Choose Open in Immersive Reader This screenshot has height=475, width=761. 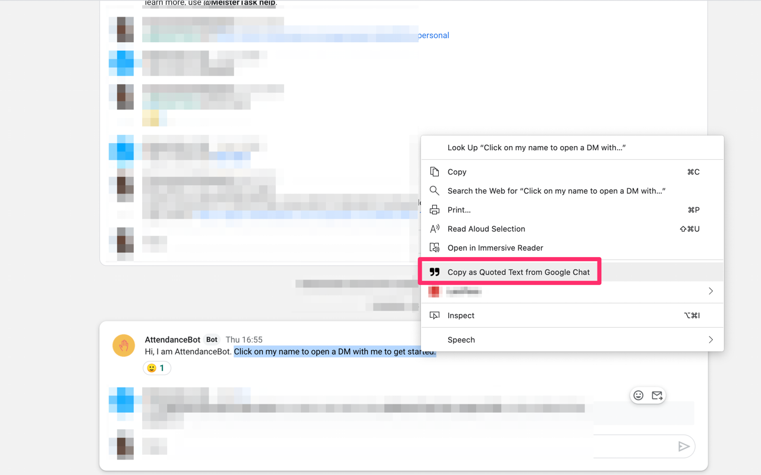[572, 248]
